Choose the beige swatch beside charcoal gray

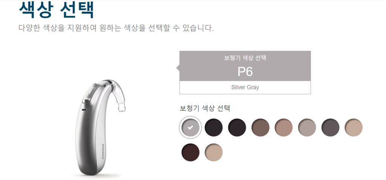tap(354, 128)
